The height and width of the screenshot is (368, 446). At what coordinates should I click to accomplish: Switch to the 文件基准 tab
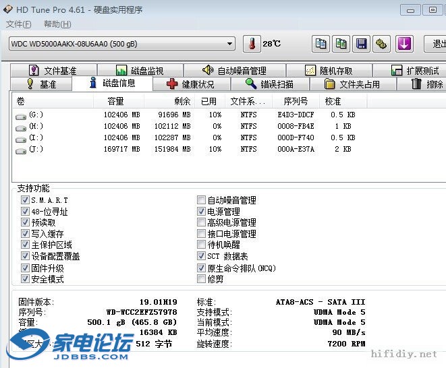(53, 70)
